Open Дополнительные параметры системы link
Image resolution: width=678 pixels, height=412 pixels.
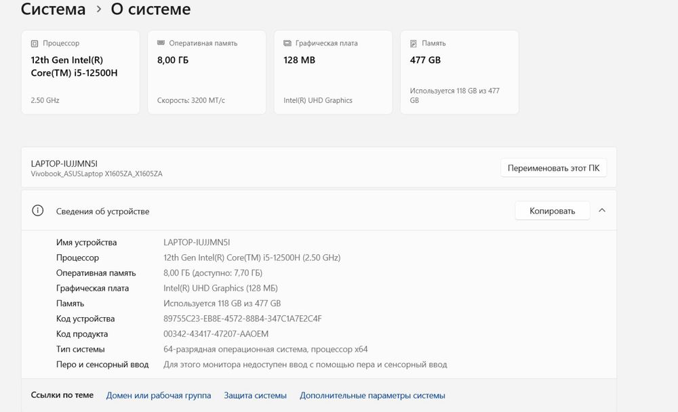[372, 395]
